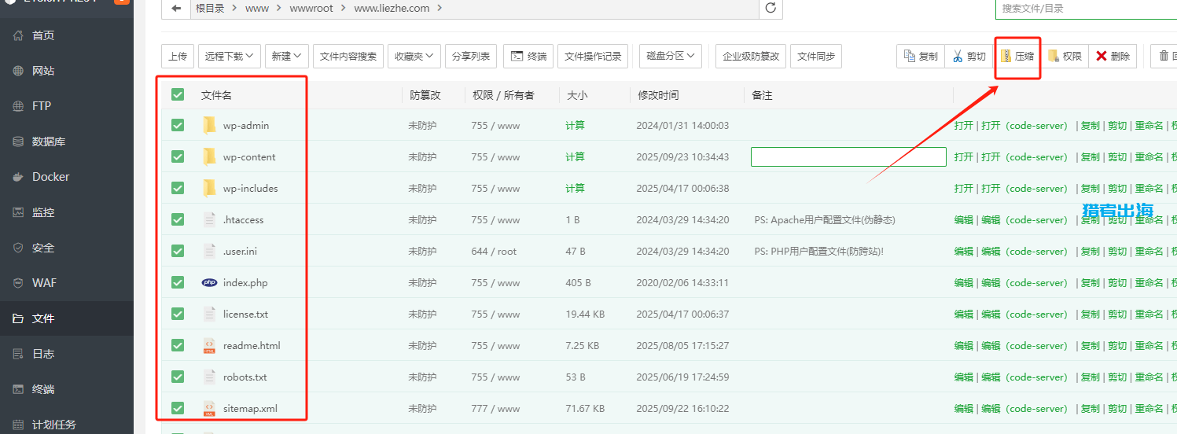Click the 权限 icon in the toolbar
The height and width of the screenshot is (434, 1177).
(1053, 56)
